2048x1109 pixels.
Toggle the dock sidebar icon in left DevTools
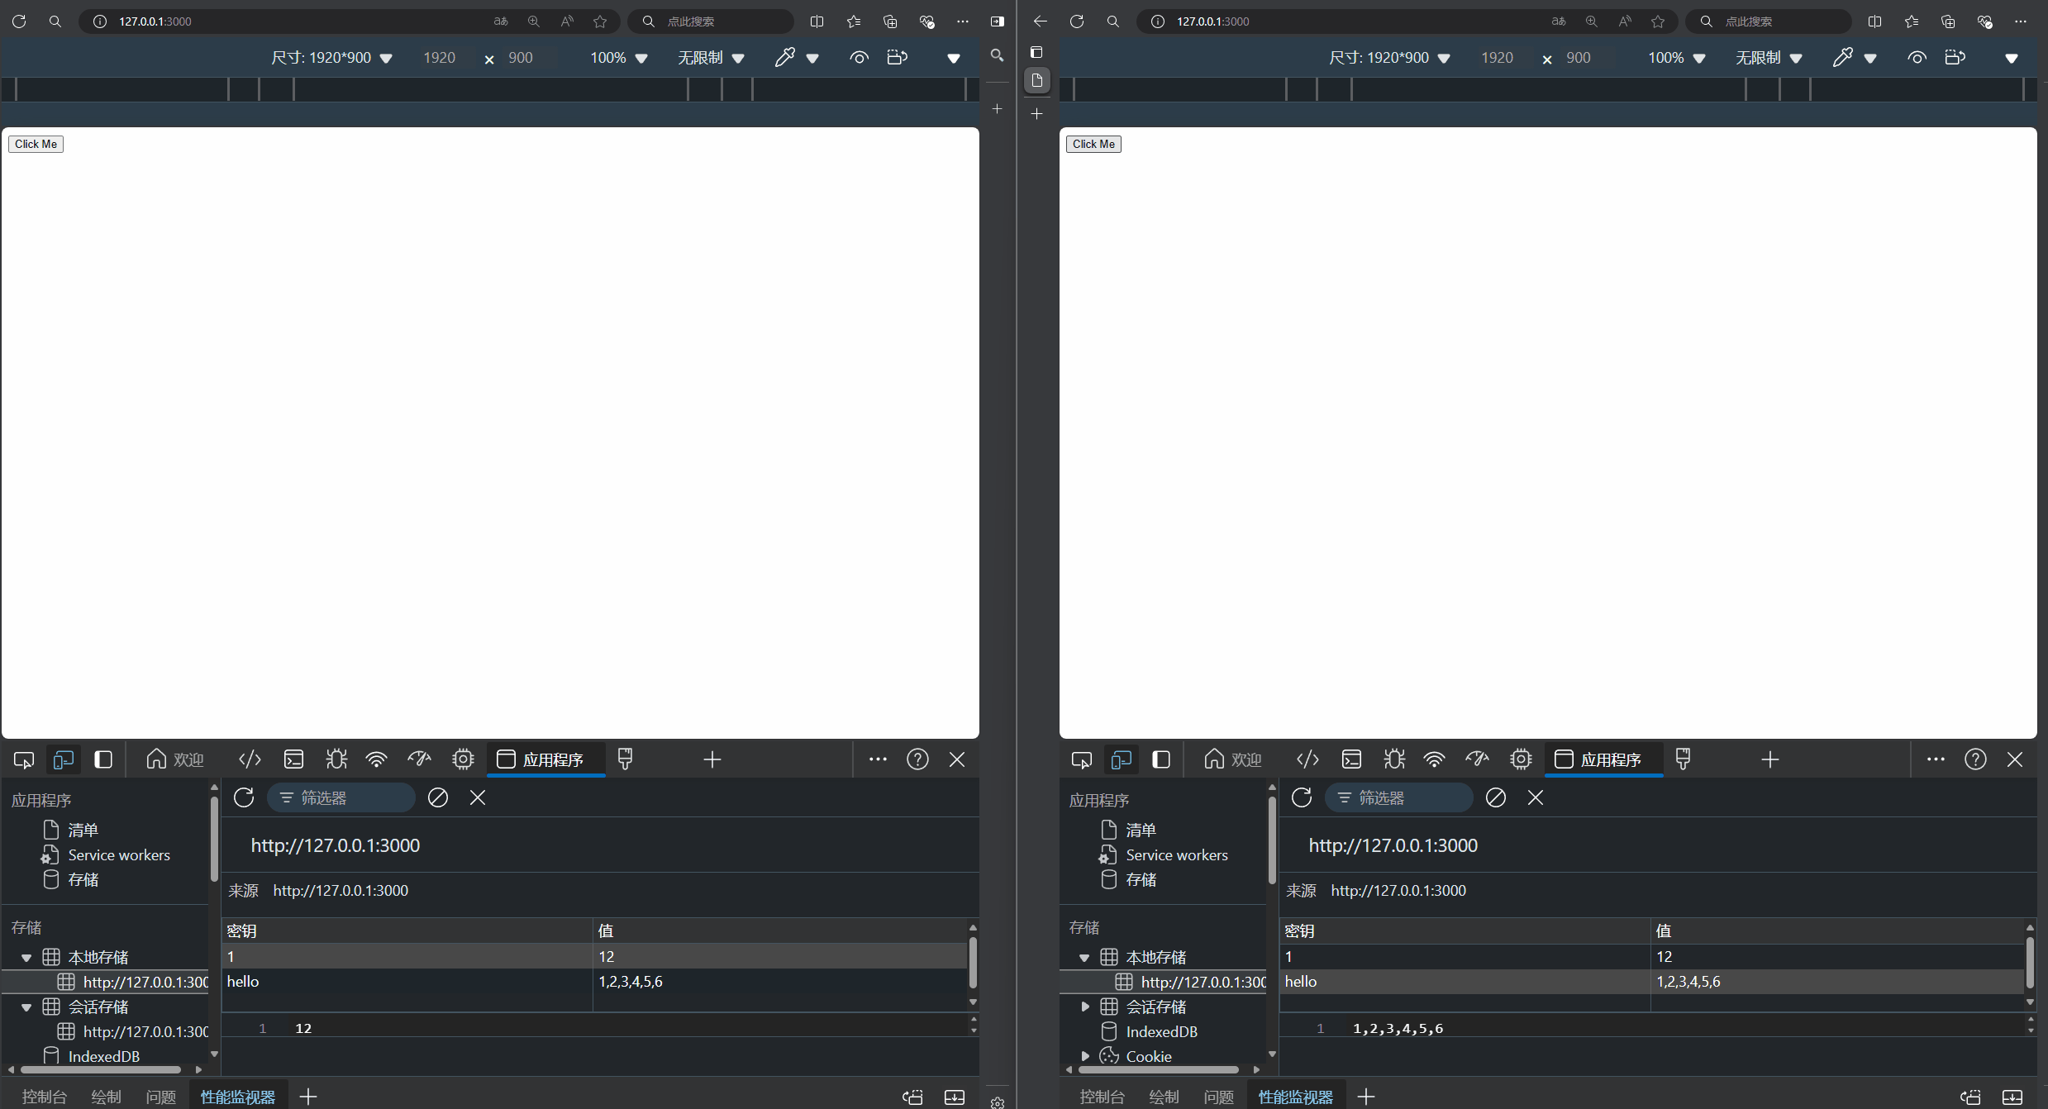click(103, 759)
